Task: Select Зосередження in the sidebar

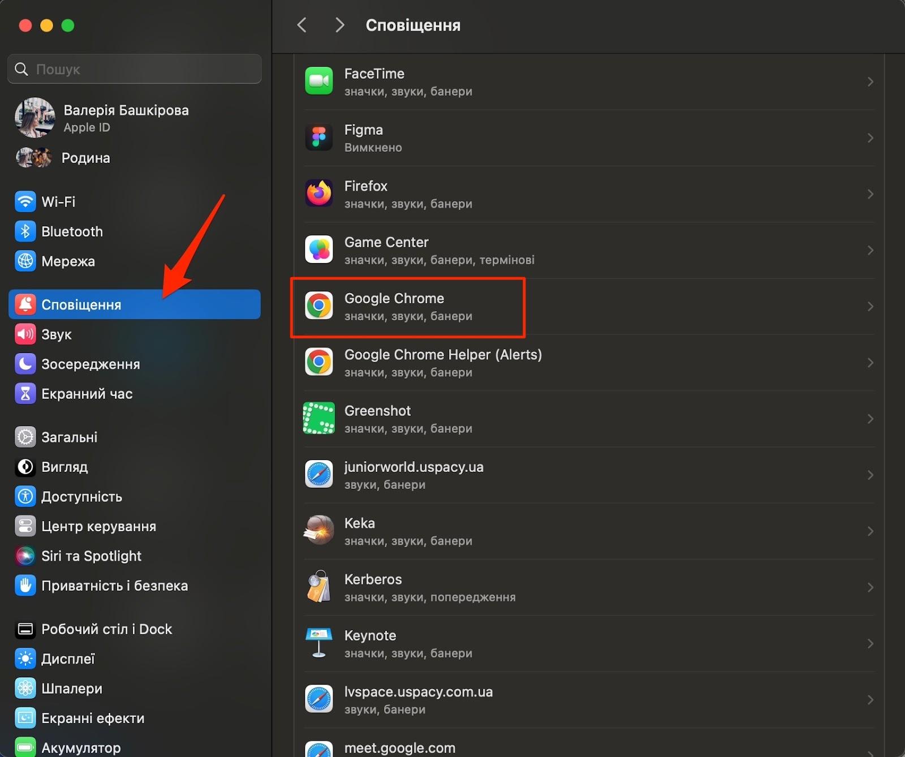Action: [x=90, y=364]
